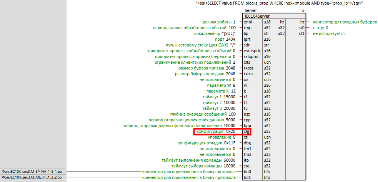Click the bo0 input pin
This screenshot has height=182, width=378.
click(x=247, y=172)
